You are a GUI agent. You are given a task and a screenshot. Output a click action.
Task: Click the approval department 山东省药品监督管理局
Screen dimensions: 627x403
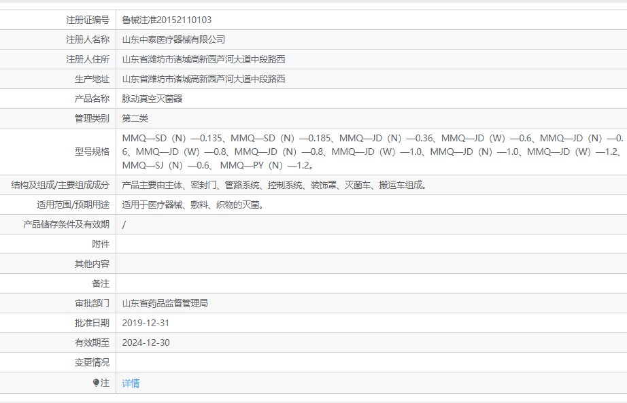165,303
